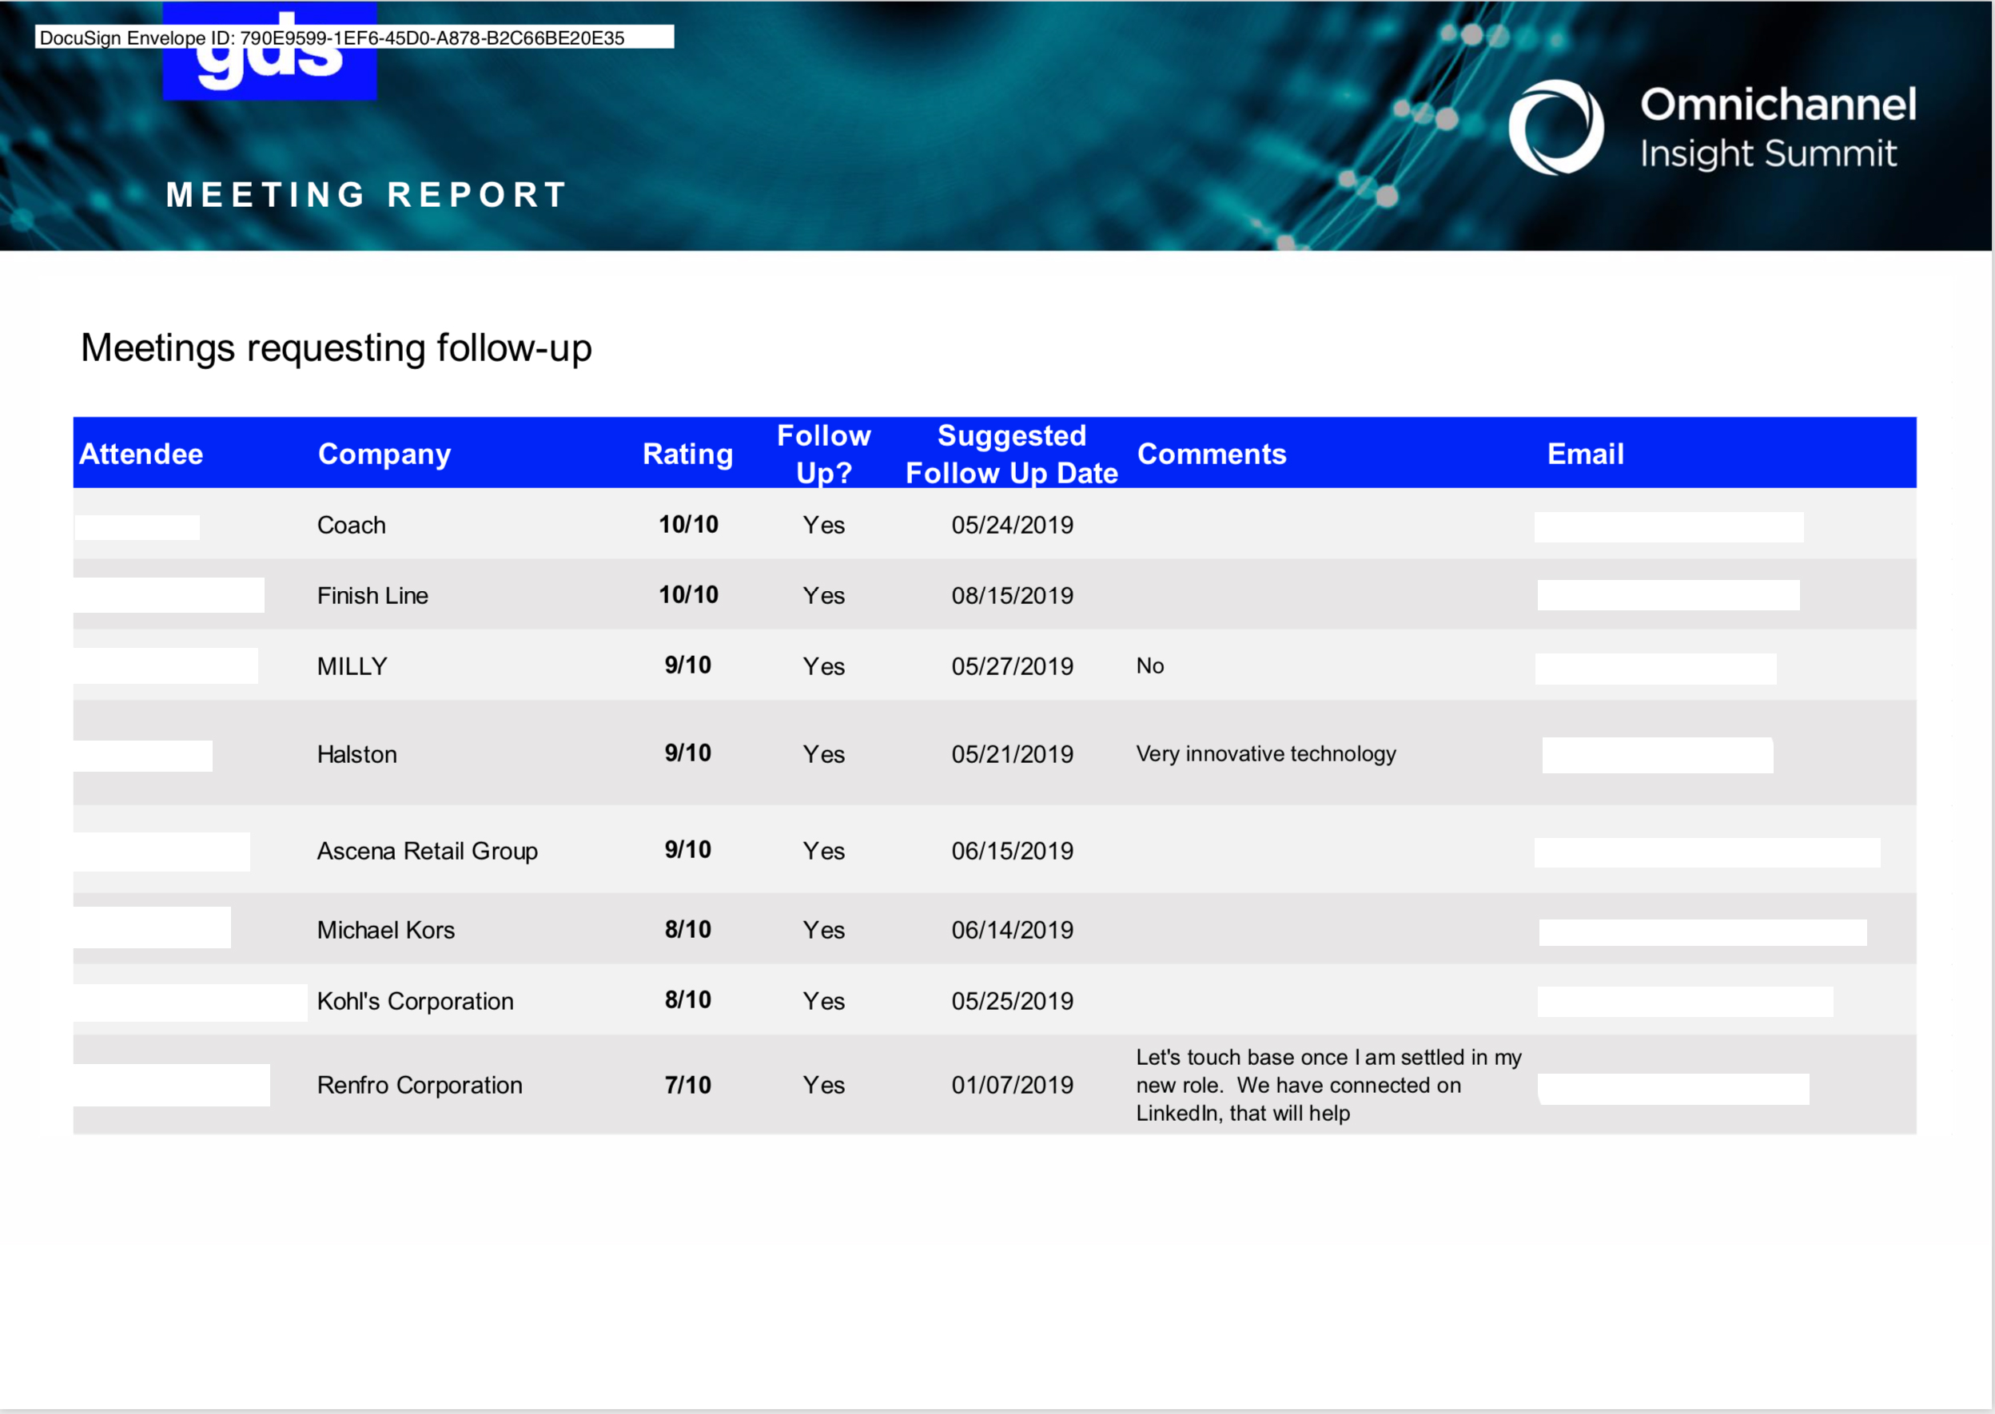1995x1414 pixels.
Task: Select the MILLY company cell
Action: coord(352,666)
